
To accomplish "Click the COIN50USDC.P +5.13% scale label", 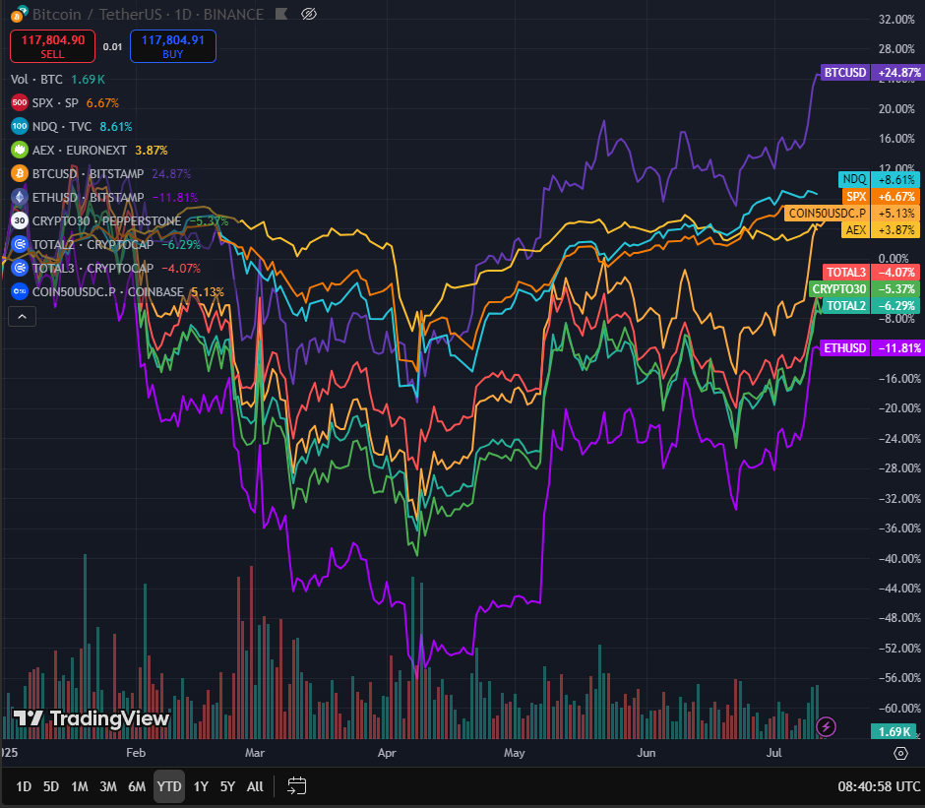I will [852, 213].
